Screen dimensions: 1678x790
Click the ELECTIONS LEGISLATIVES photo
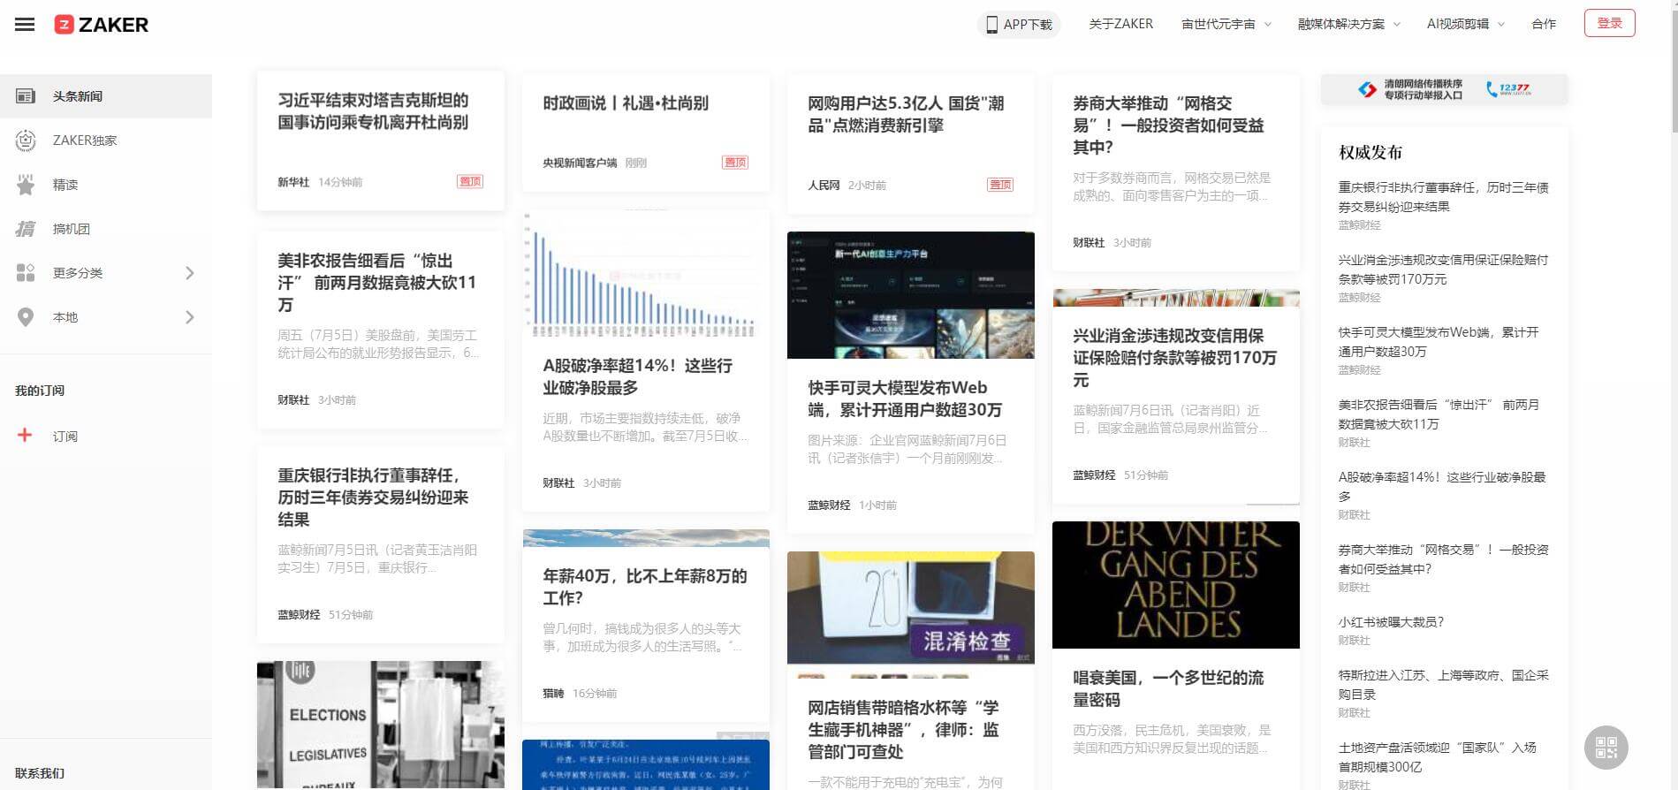click(x=381, y=725)
